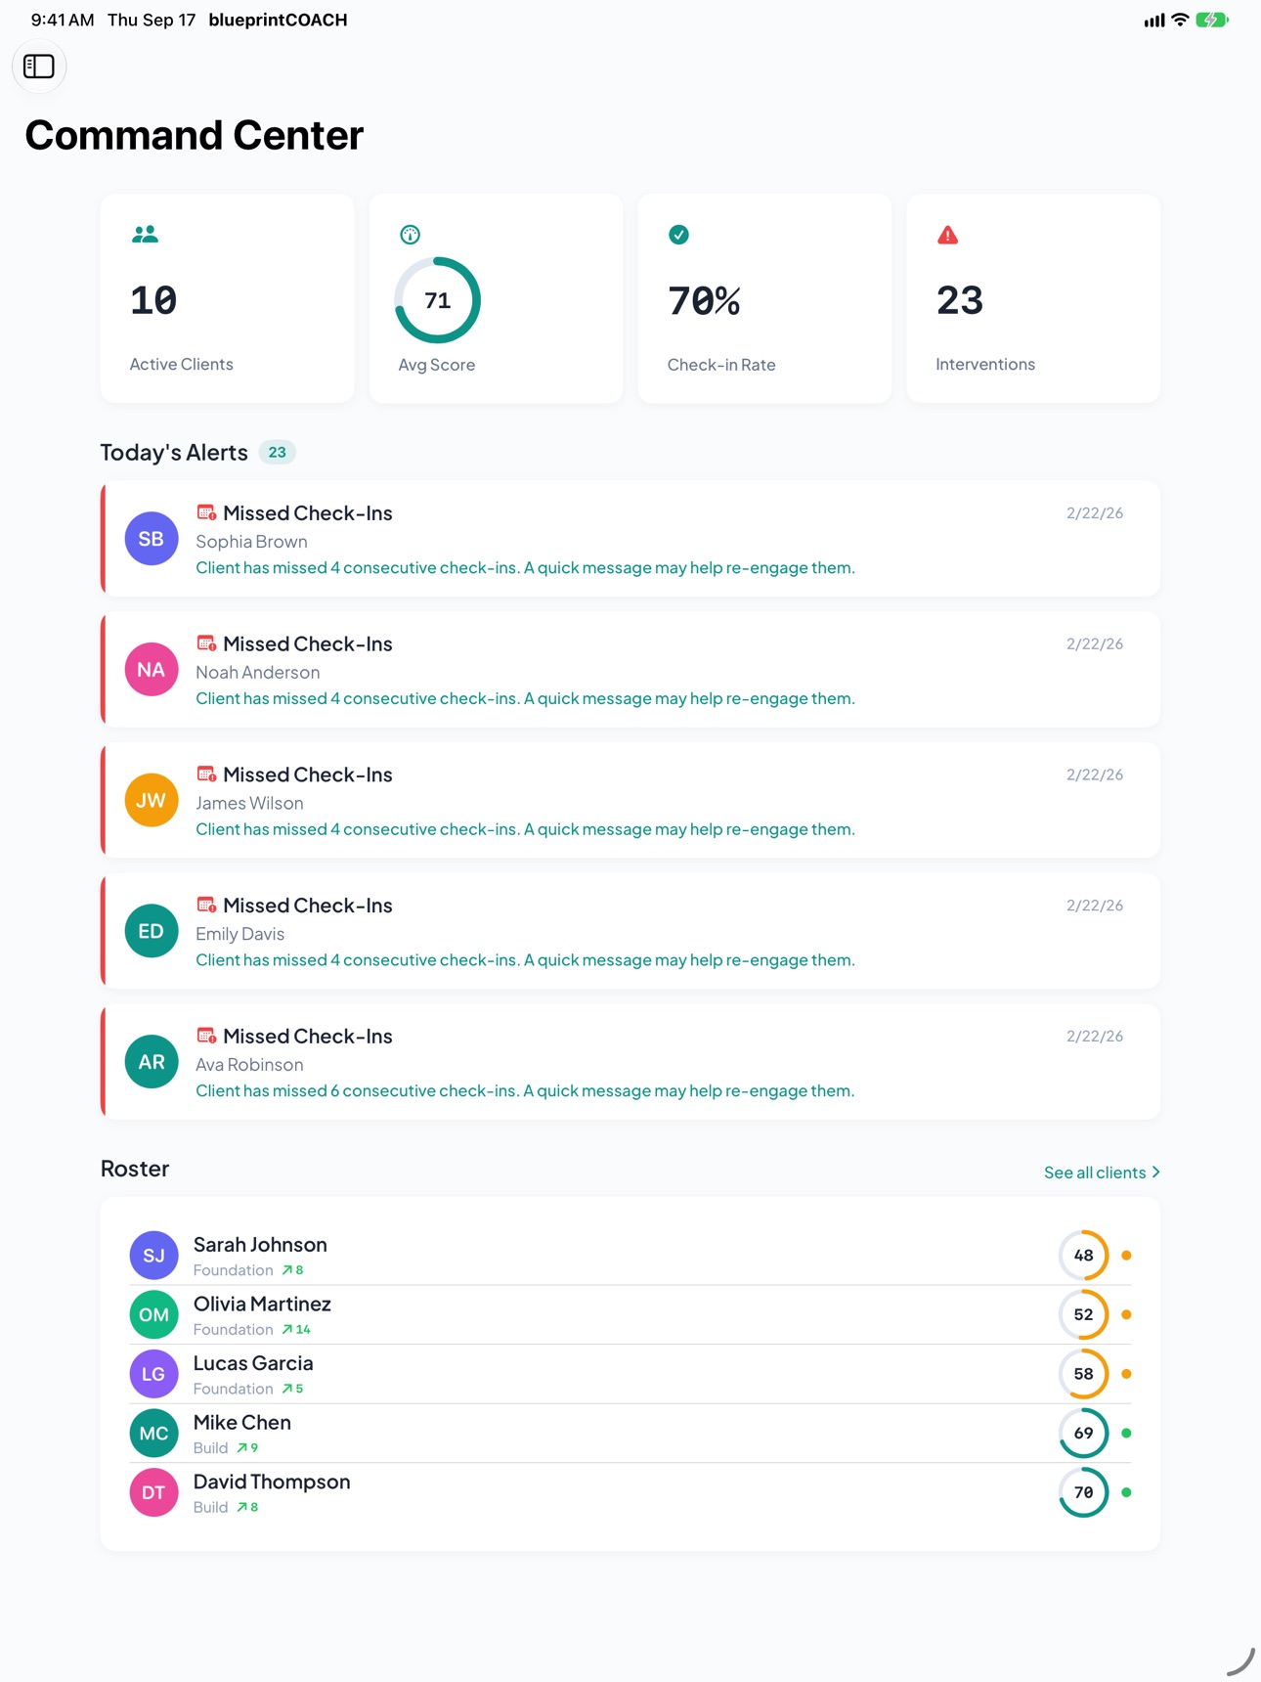Click the 2/22/26 date on Emily Davis's alert
Image resolution: width=1261 pixels, height=1682 pixels.
coord(1095,906)
